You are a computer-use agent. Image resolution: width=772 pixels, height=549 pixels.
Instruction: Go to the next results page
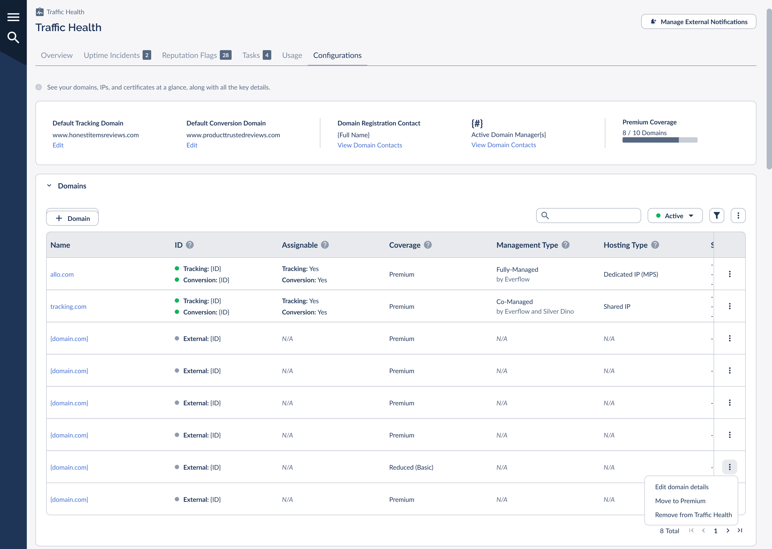(x=728, y=531)
